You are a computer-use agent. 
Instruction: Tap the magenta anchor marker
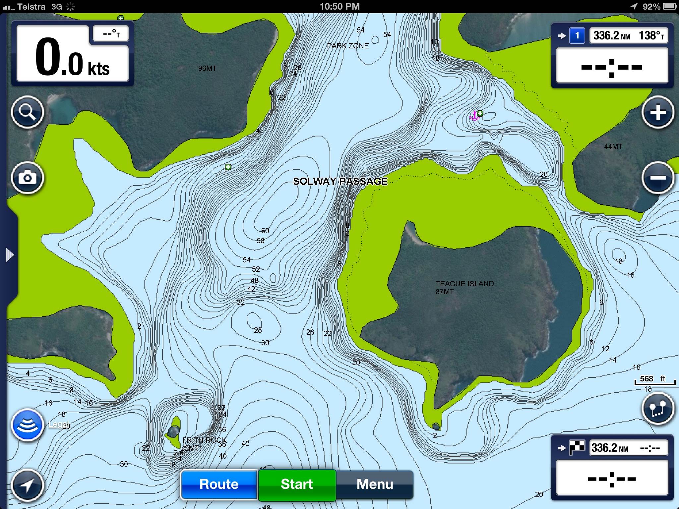[474, 116]
